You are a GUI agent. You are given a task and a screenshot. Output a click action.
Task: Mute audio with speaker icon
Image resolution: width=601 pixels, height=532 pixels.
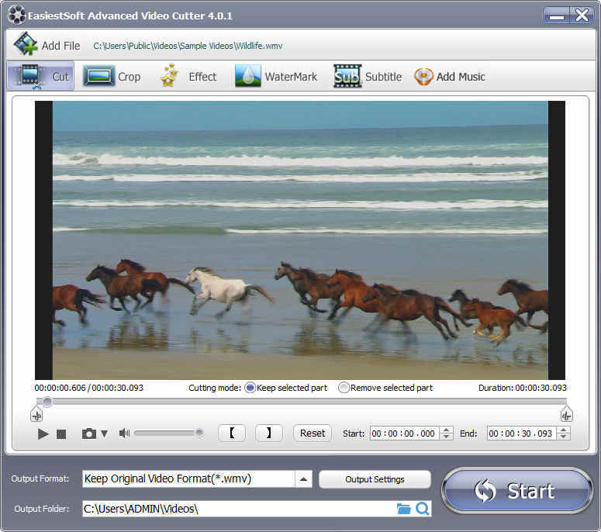coord(124,433)
